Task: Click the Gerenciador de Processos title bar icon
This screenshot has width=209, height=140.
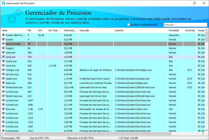Action: point(4,3)
